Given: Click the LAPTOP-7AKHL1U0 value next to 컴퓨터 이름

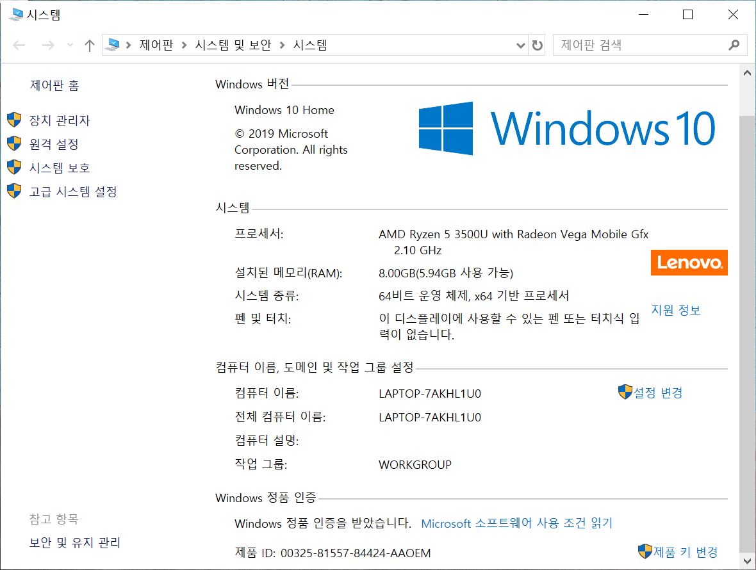Looking at the screenshot, I should pyautogui.click(x=430, y=394).
